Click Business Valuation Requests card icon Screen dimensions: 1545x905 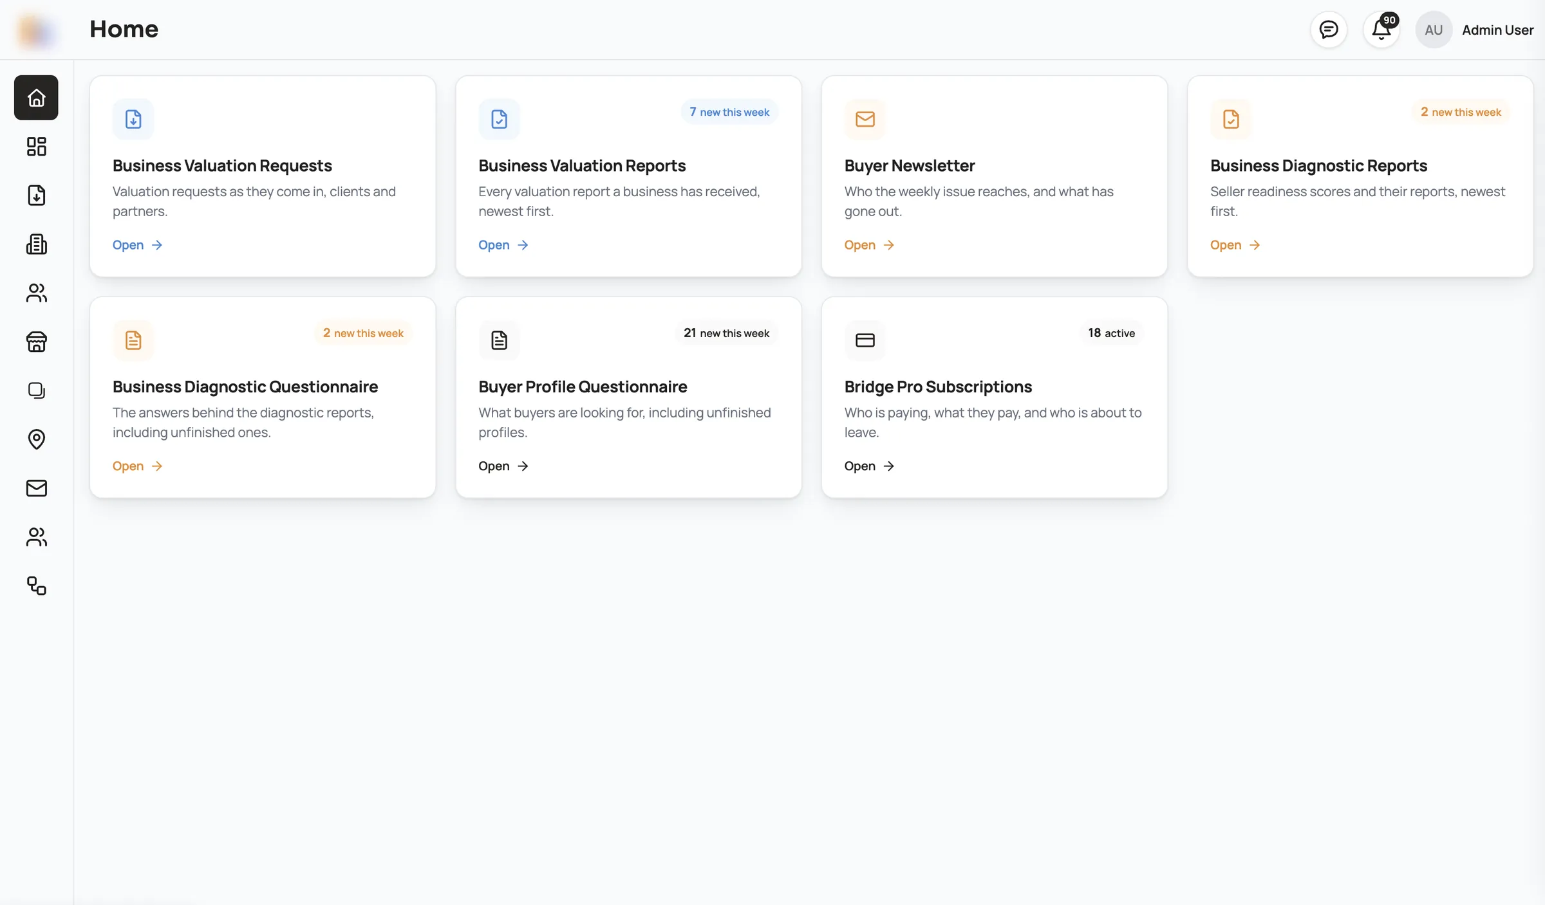(133, 119)
